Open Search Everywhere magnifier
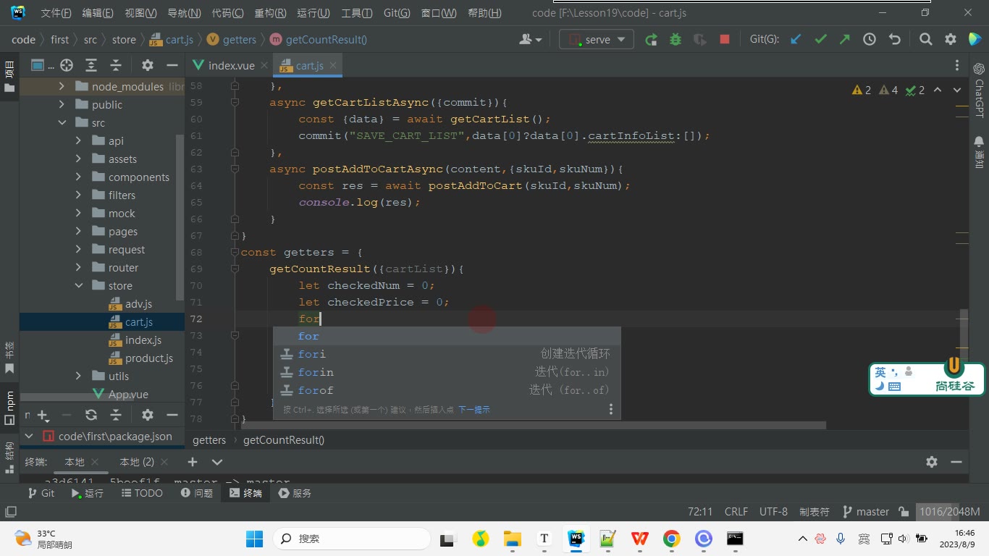The image size is (989, 556). point(925,40)
